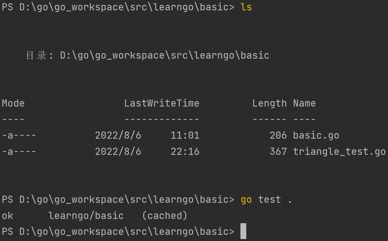Click the directory path after 目录
The image size is (388, 241).
tap(165, 55)
